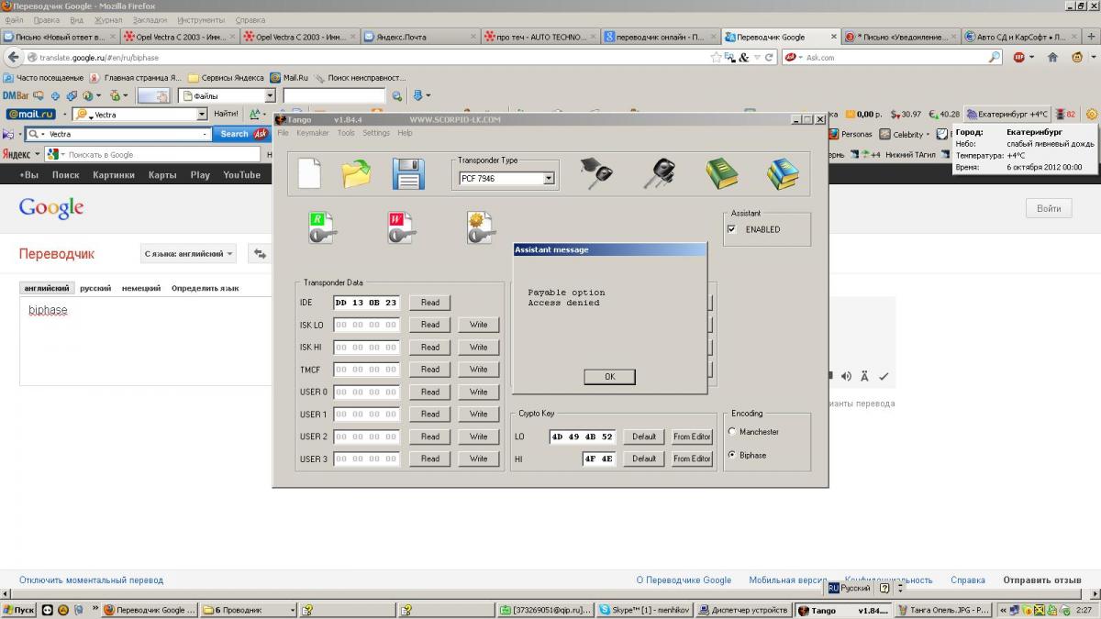Click the traffic light icon showing 82

click(1065, 115)
